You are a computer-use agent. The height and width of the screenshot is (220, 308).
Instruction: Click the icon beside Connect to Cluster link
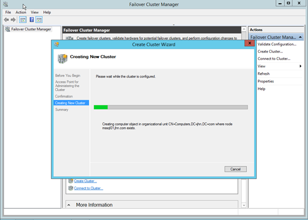71,188
